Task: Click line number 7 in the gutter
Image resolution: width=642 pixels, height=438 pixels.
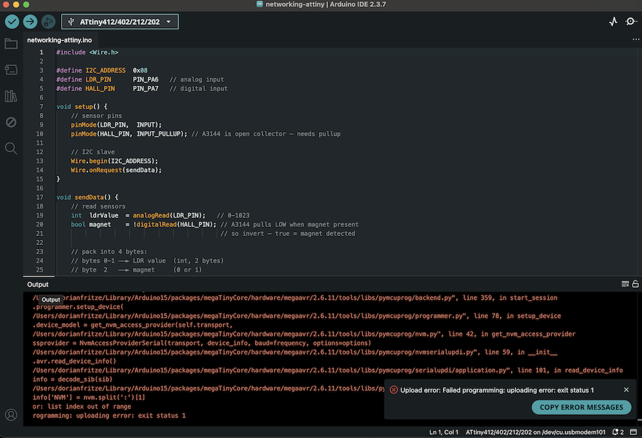Action: click(x=41, y=106)
